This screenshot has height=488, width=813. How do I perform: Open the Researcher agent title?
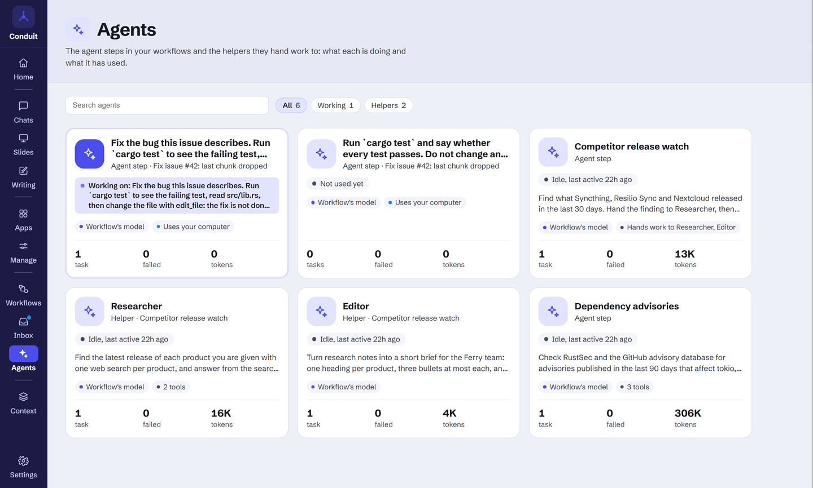[x=137, y=306]
